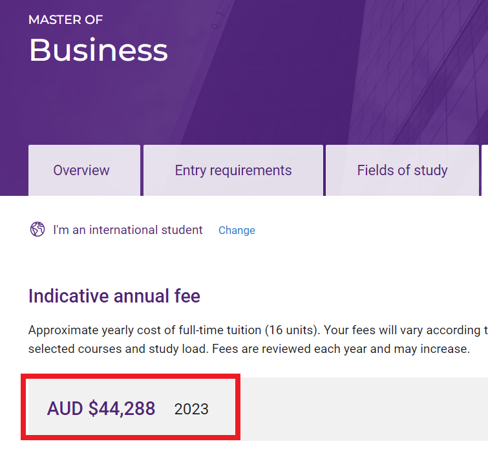The height and width of the screenshot is (457, 488).
Task: Click the "I'm an international student" text
Action: [x=128, y=230]
